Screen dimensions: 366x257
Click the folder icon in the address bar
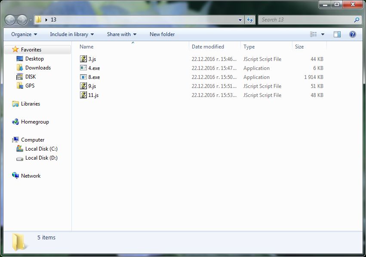[39, 20]
